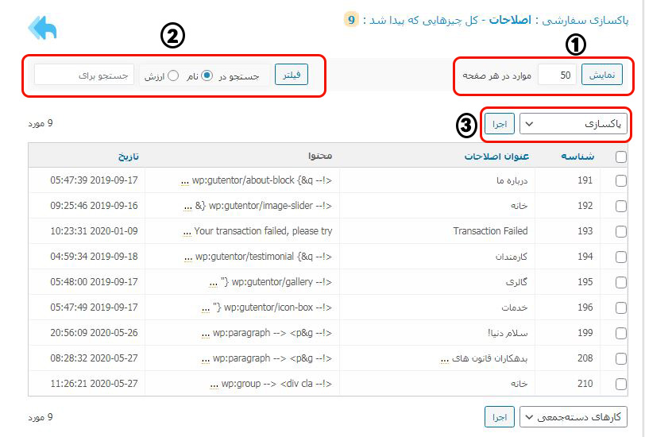Check the box for row ID 194
The width and height of the screenshot is (645, 437).
click(620, 257)
